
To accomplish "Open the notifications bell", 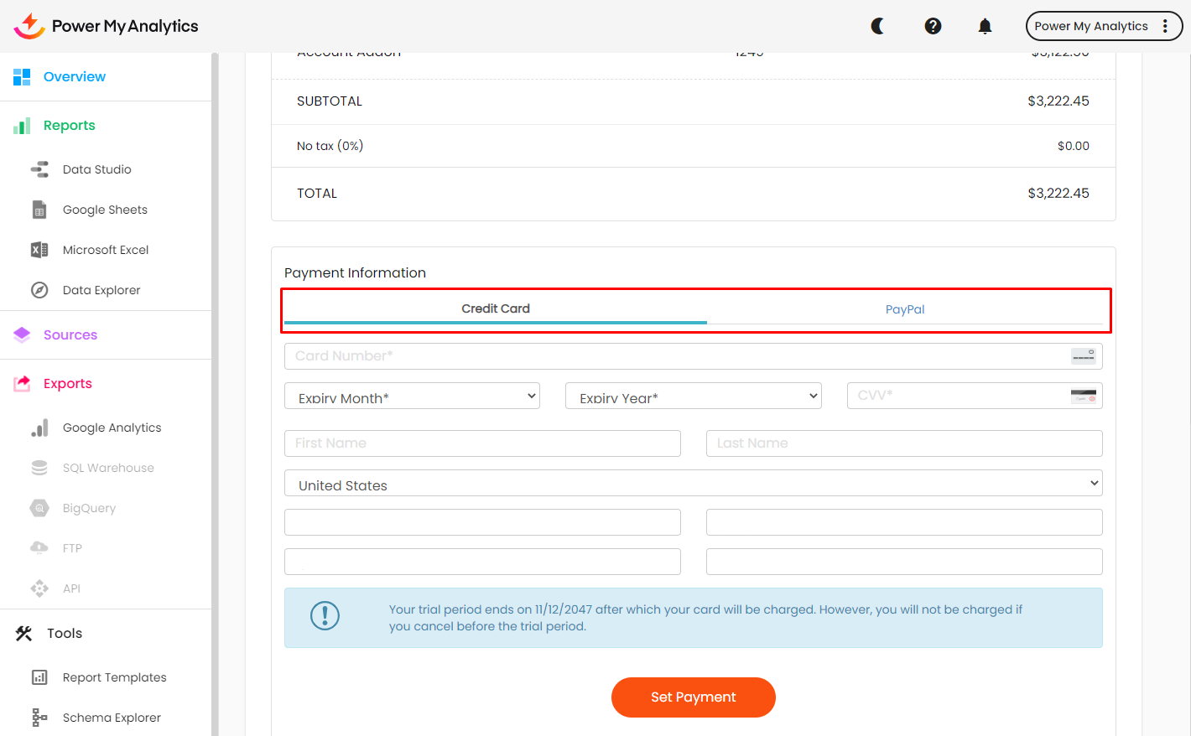I will click(x=985, y=26).
